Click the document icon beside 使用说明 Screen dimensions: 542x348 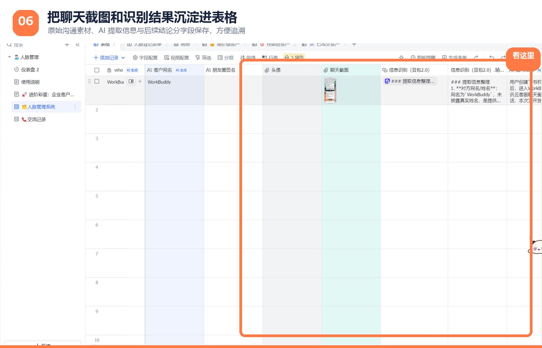[17, 82]
